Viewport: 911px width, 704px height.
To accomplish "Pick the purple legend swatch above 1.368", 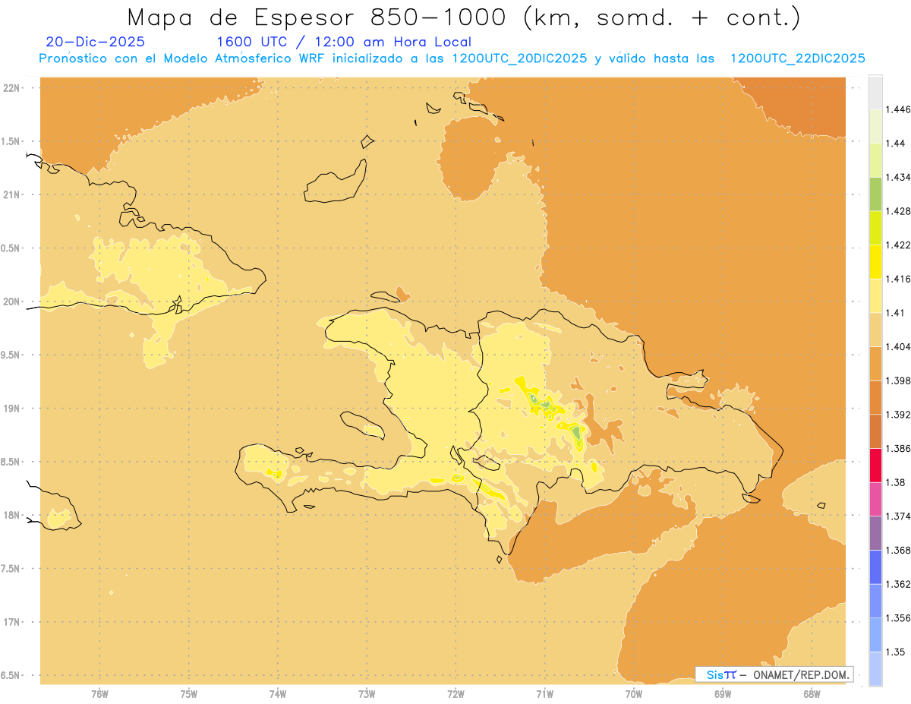I will click(x=875, y=533).
